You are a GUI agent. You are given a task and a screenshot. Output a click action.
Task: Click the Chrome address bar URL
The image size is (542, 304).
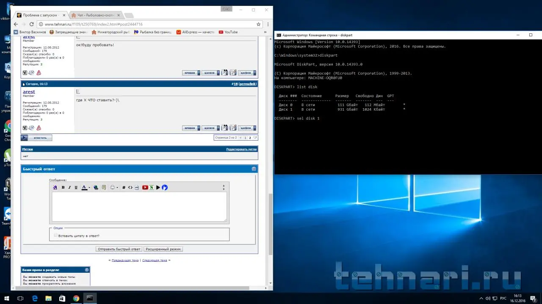(94, 24)
